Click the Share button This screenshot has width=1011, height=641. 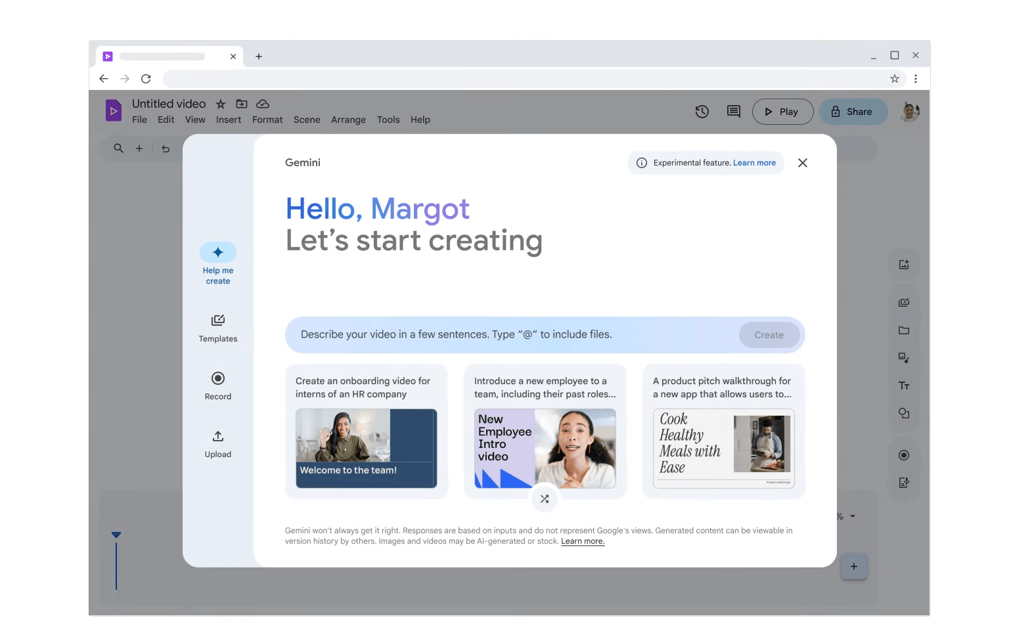click(x=853, y=112)
